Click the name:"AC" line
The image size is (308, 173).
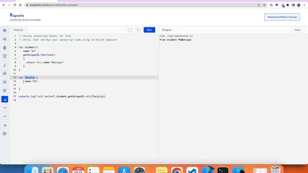click(31, 51)
